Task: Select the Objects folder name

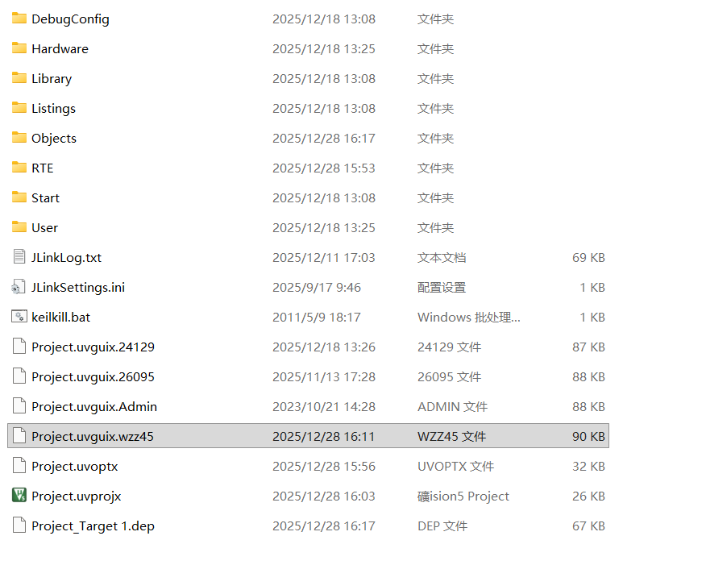Action: (x=54, y=138)
